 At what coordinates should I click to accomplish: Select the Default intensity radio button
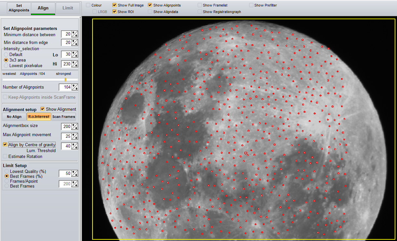6,54
